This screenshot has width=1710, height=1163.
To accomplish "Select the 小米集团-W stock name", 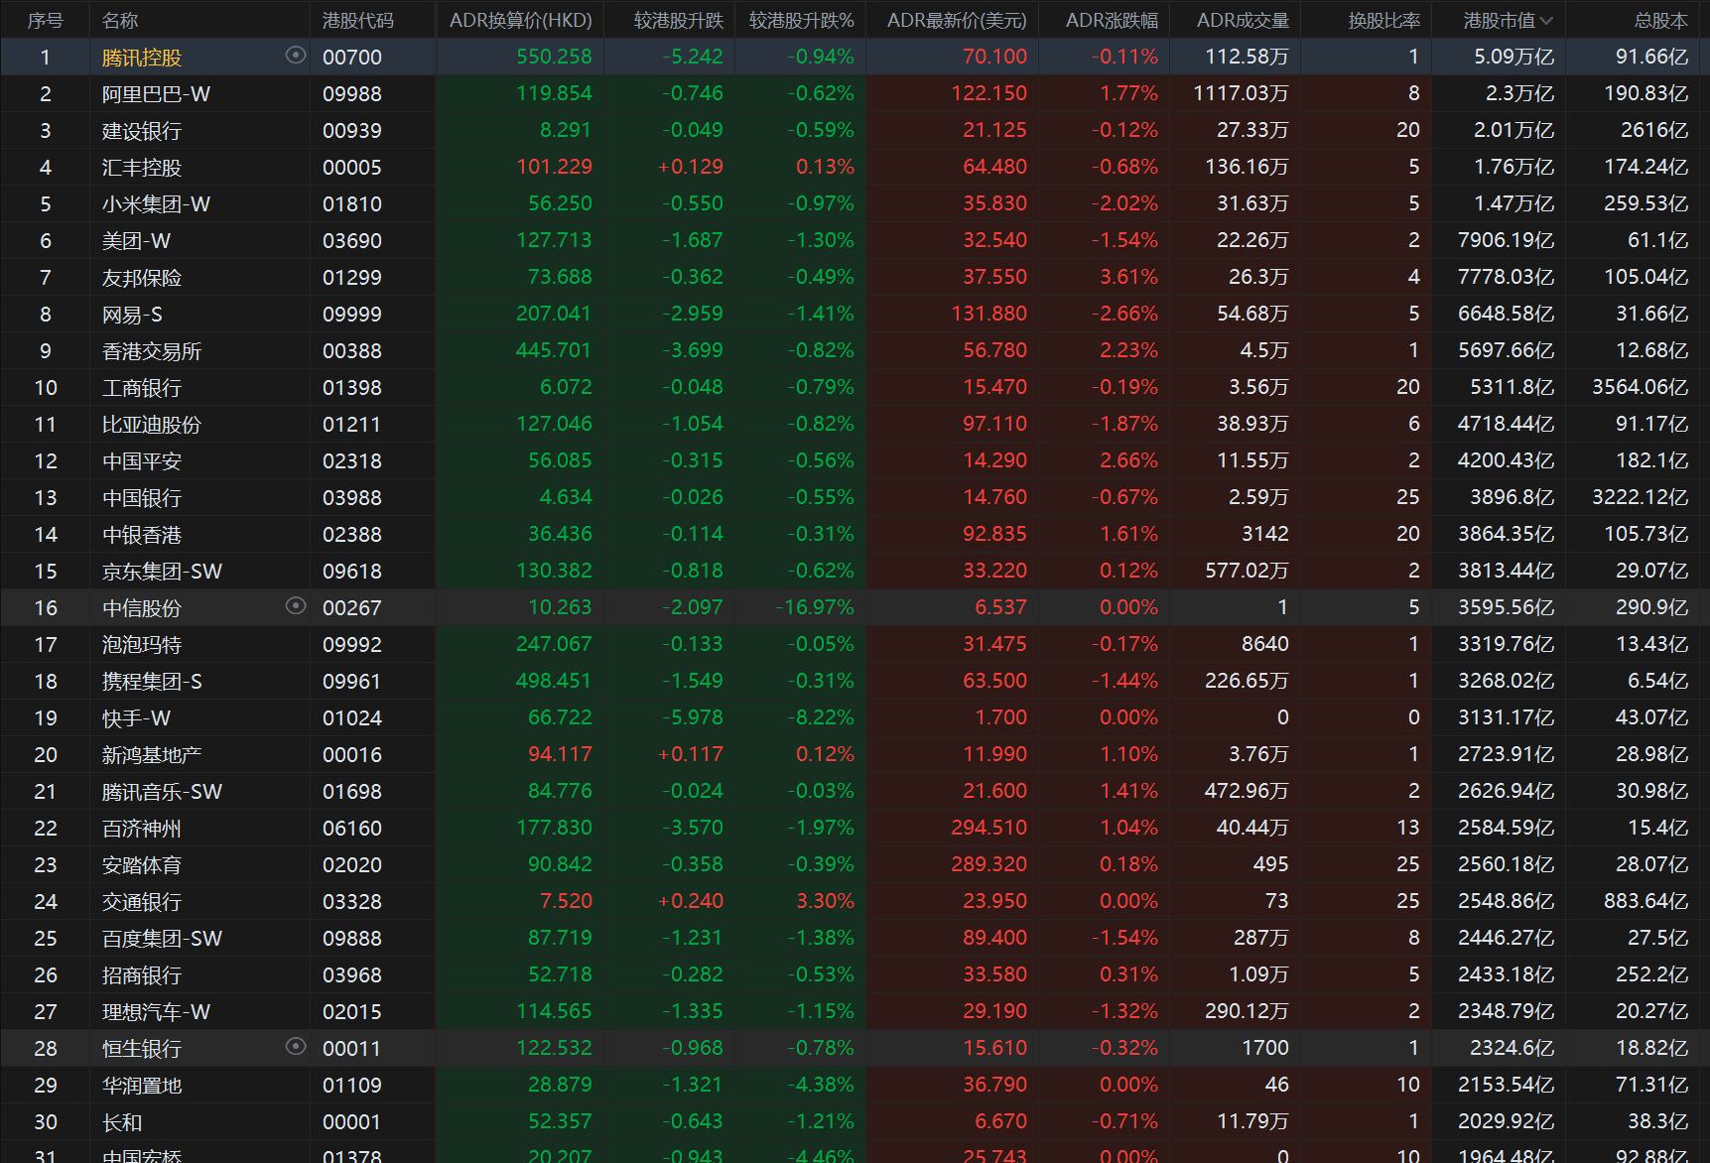I will pos(156,204).
